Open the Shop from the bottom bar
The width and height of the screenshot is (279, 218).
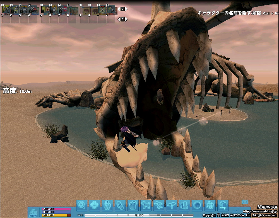(x=223, y=205)
